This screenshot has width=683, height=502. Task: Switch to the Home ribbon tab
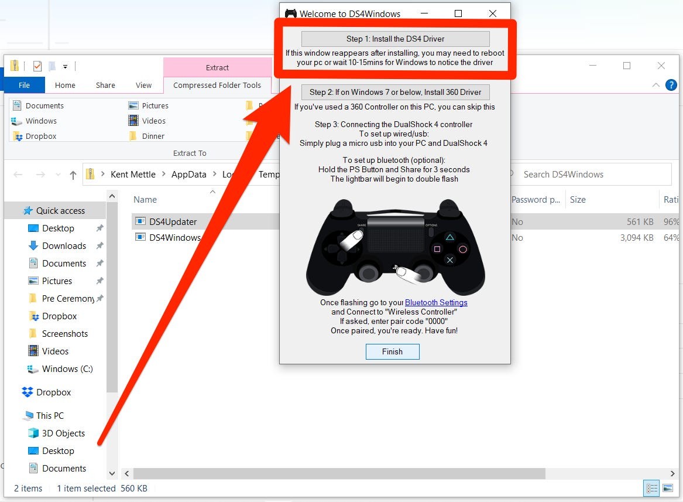65,85
